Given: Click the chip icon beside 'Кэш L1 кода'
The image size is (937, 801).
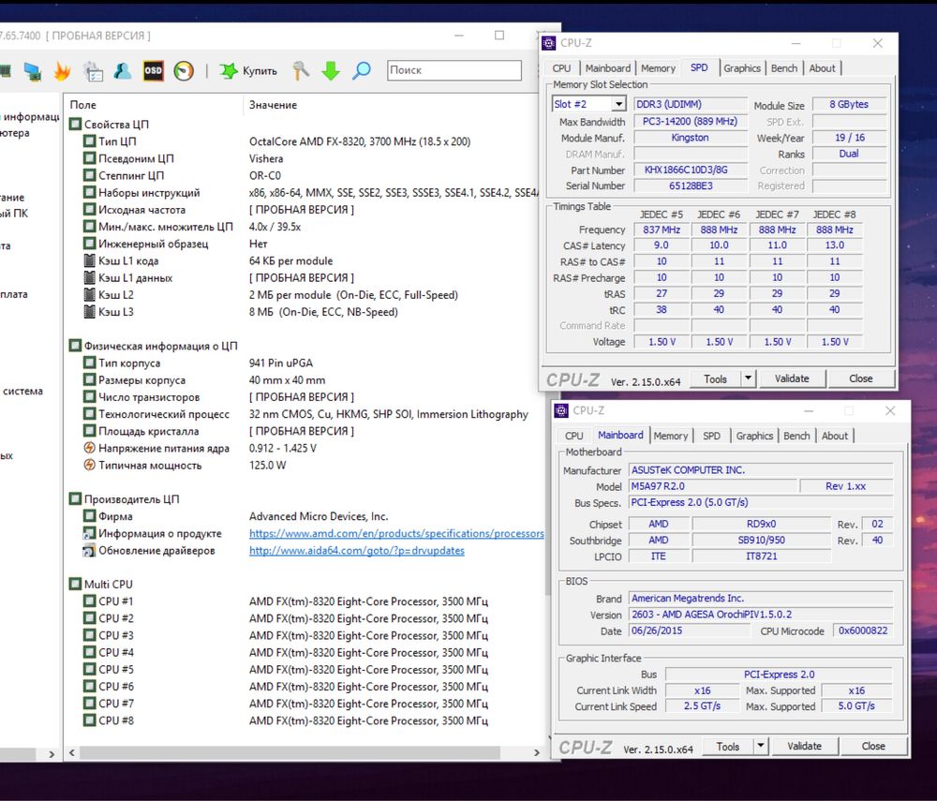Looking at the screenshot, I should coord(90,261).
